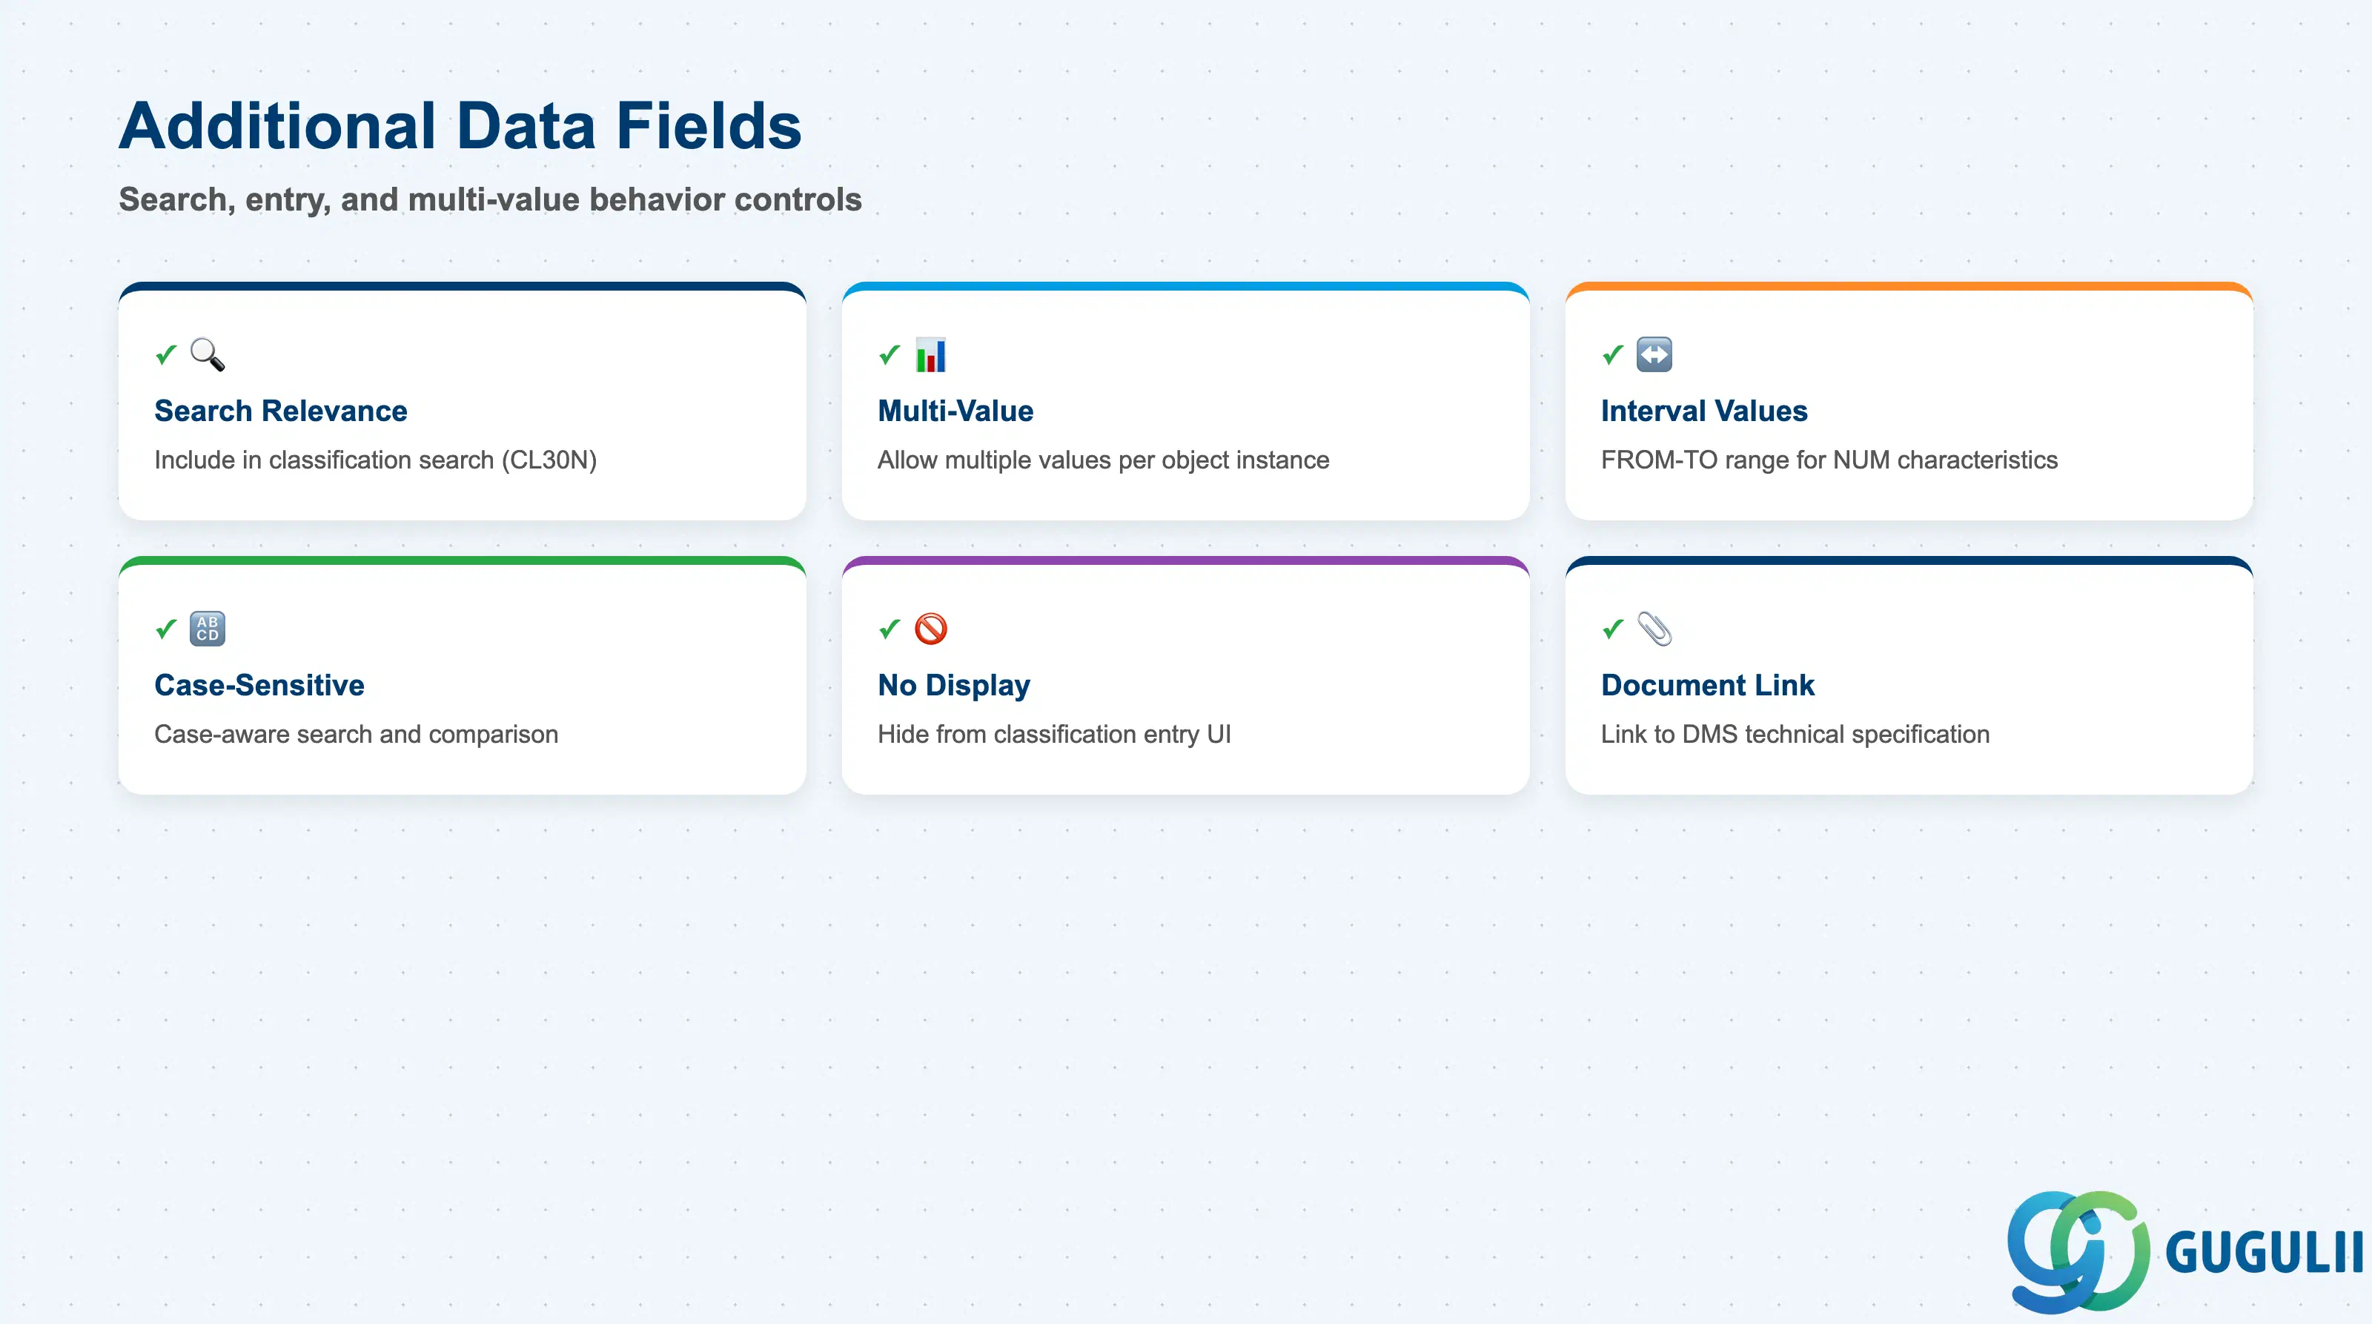Select the Search Relevance heading

pos(281,411)
